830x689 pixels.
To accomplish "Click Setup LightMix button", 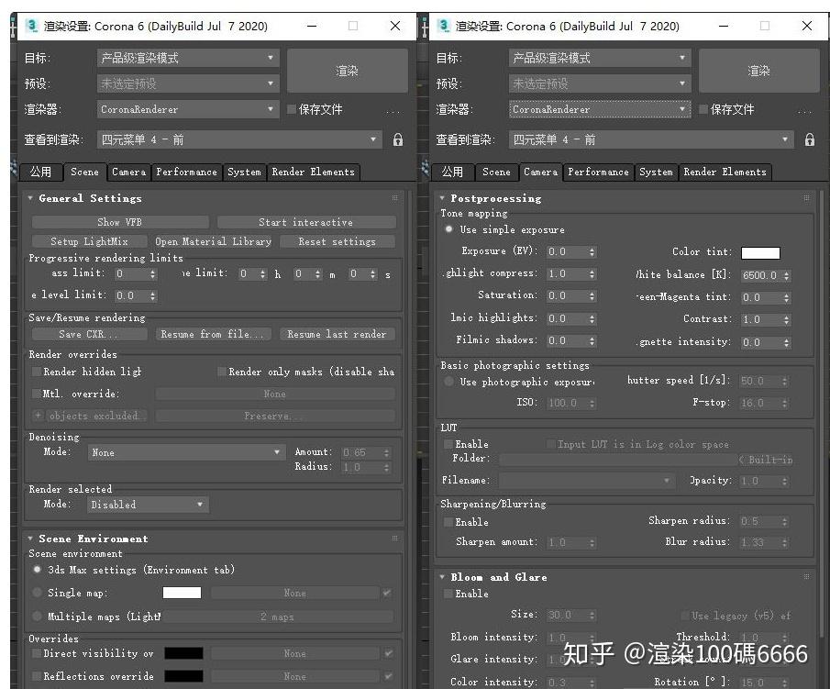I will [90, 241].
